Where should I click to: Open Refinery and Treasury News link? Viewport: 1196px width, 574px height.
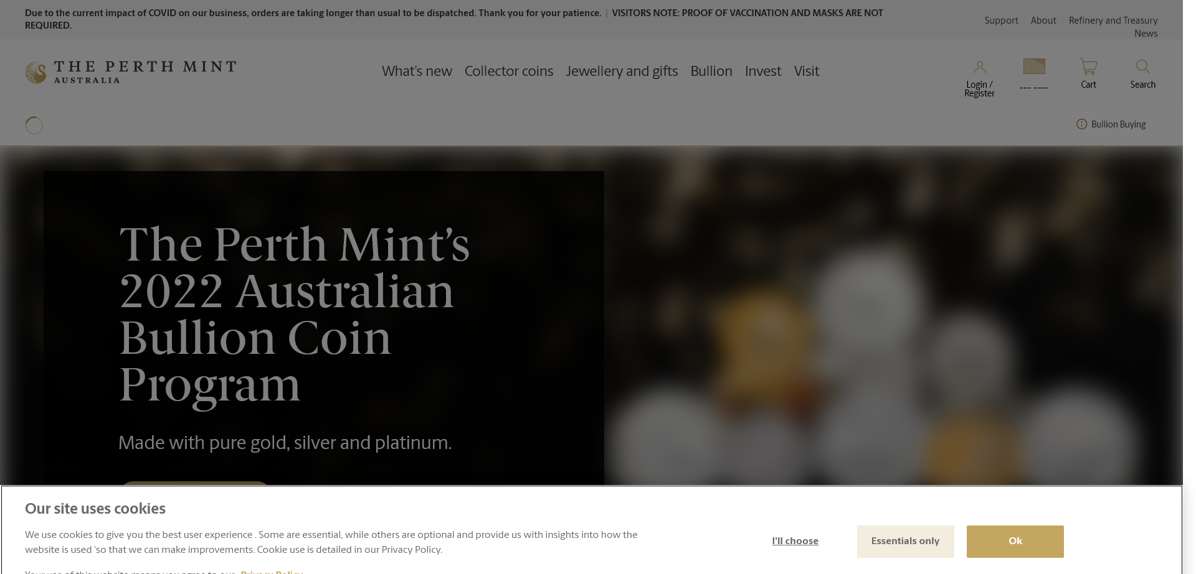(1113, 27)
